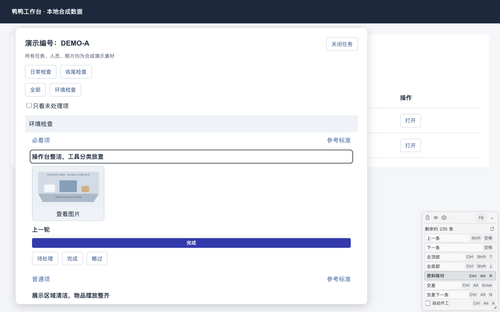The width and height of the screenshot is (500, 312).
Task: Click the 普通项 label link
Action: (41, 279)
